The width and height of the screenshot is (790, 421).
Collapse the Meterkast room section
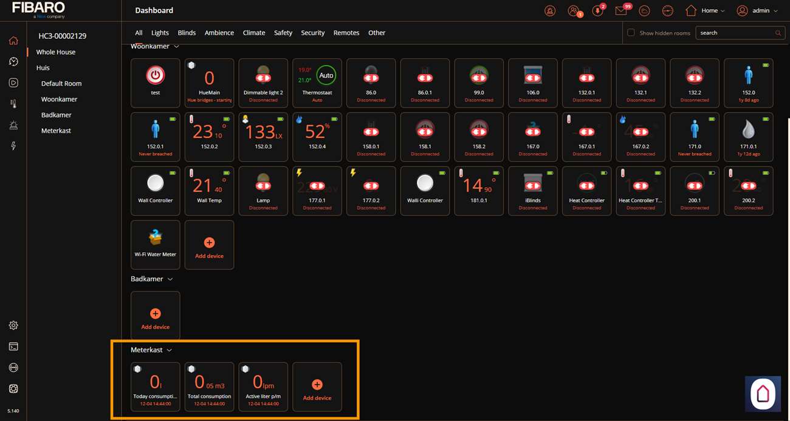(169, 350)
